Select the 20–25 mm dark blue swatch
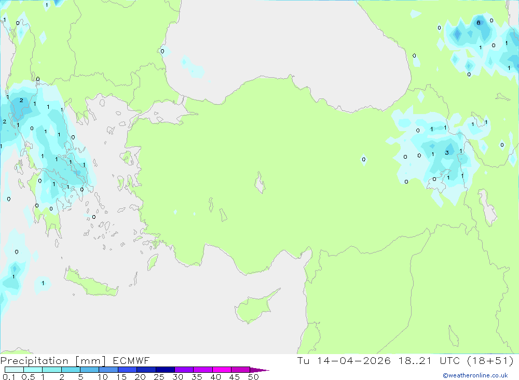 click(x=146, y=370)
